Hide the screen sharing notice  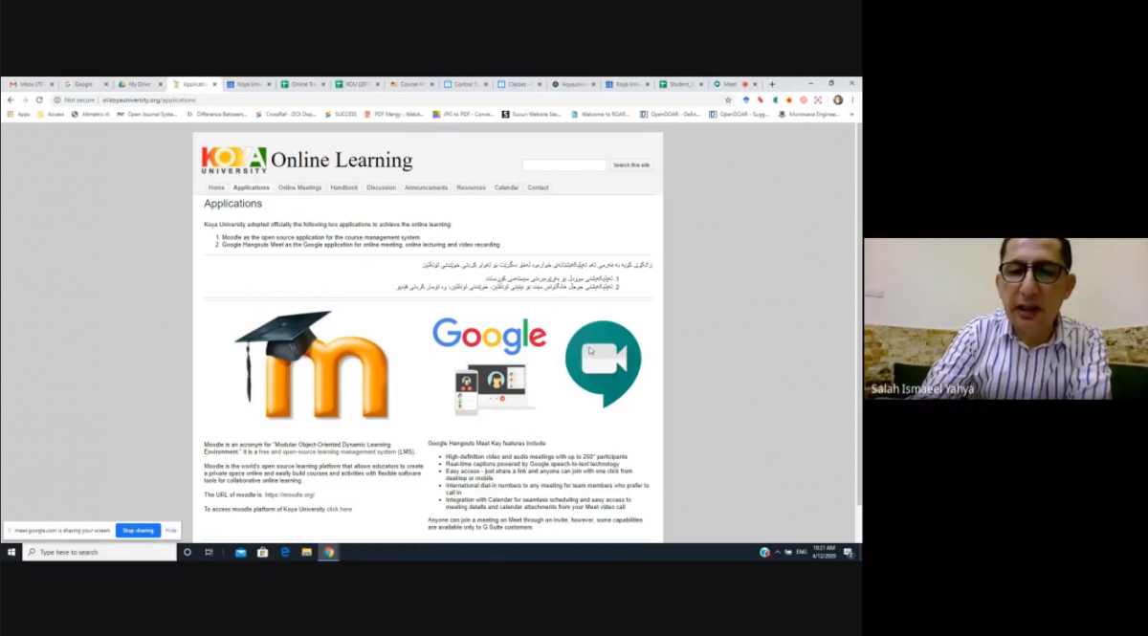click(171, 530)
